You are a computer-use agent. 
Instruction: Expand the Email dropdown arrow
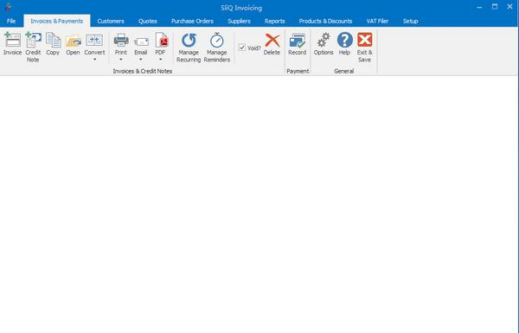pos(141,60)
